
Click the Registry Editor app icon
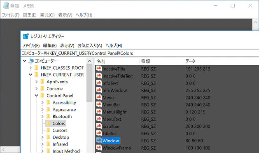pyautogui.click(x=26, y=36)
